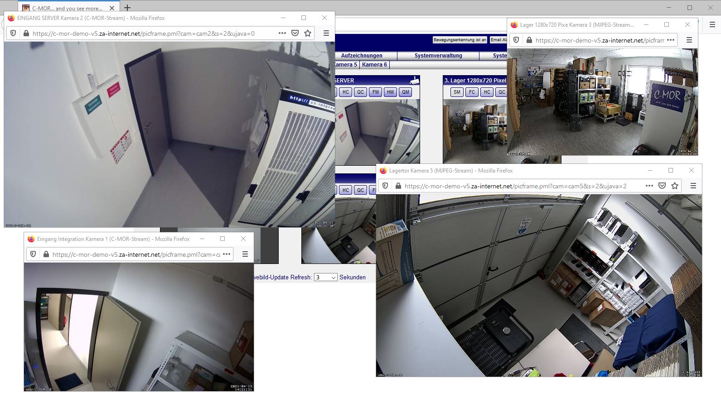Open page actions dots in Lager Kamera 3 window
Screen dimensions: 721x393
tap(671, 40)
